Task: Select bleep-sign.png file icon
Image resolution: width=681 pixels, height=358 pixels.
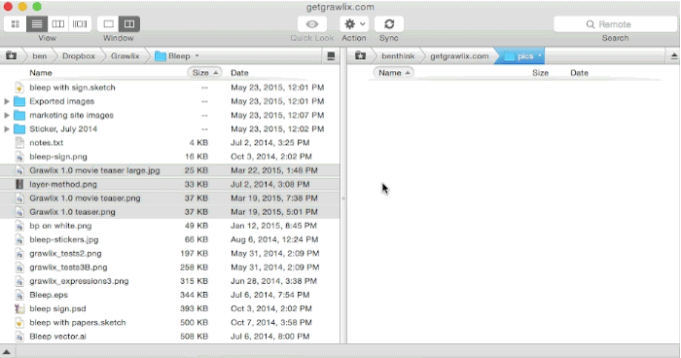Action: tap(19, 157)
